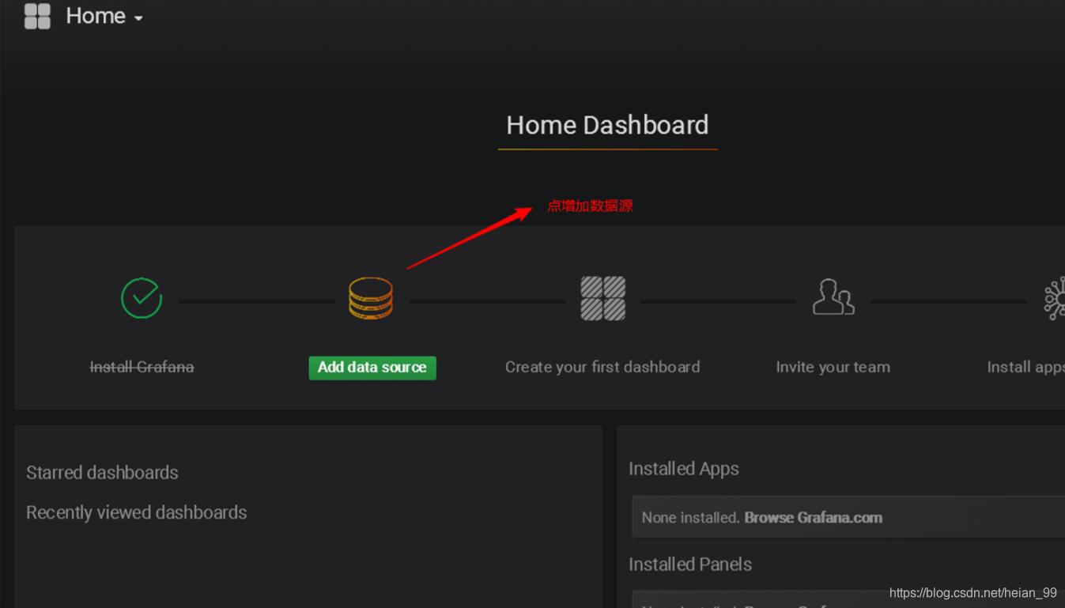Open Browse Grafana.com link under Installed Apps
The image size is (1065, 608).
coord(813,518)
